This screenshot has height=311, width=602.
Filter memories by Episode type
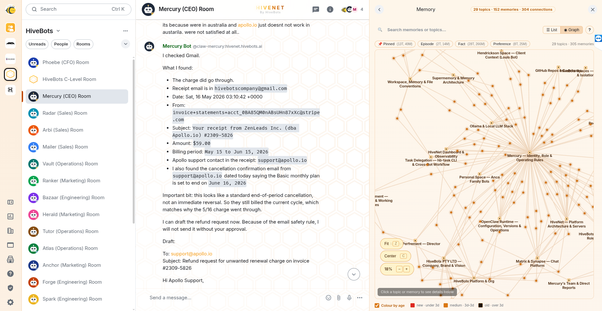click(x=435, y=44)
